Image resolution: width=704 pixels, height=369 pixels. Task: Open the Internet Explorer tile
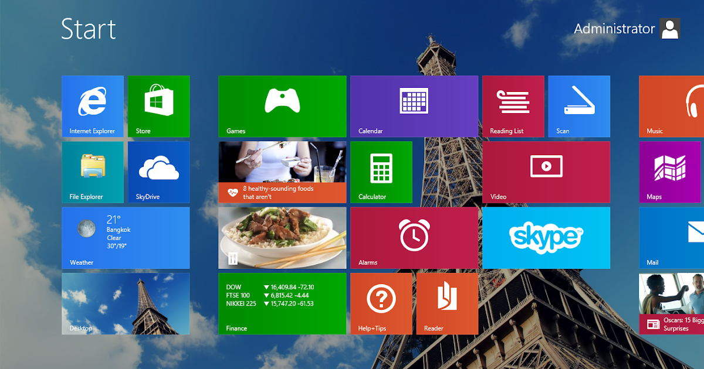pos(93,107)
